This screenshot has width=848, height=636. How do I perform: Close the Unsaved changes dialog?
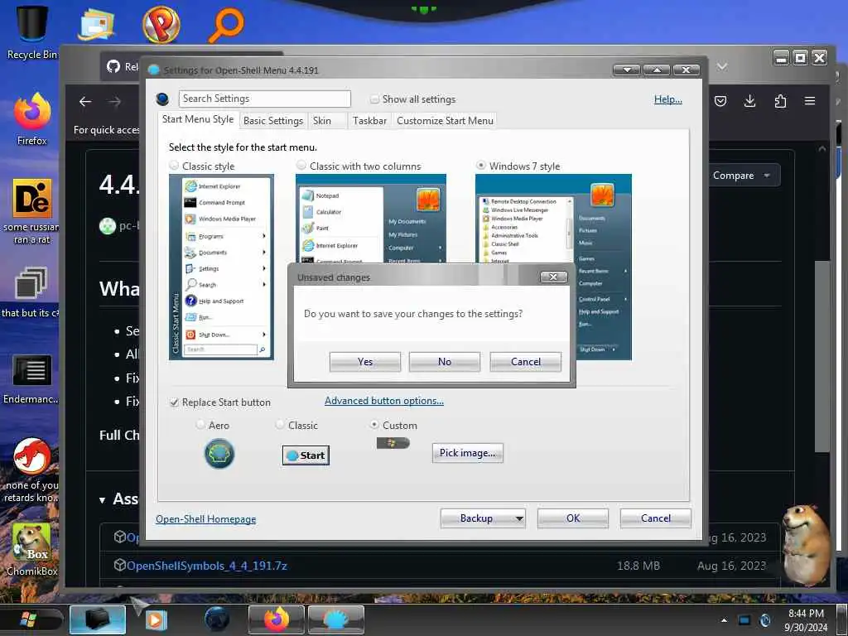click(x=553, y=277)
